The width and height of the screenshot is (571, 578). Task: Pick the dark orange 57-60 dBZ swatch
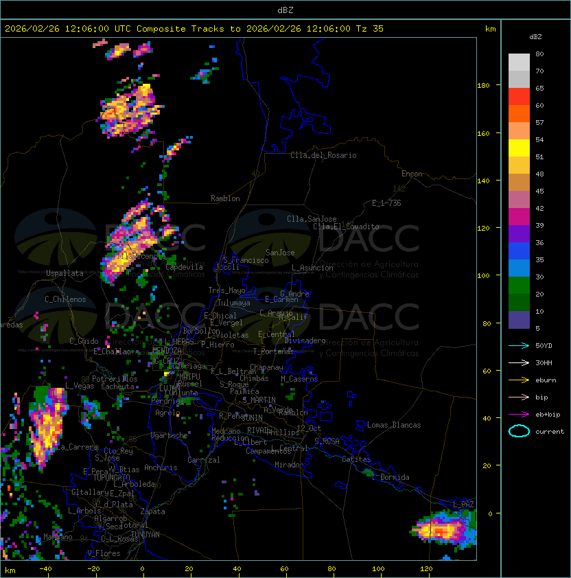519,113
